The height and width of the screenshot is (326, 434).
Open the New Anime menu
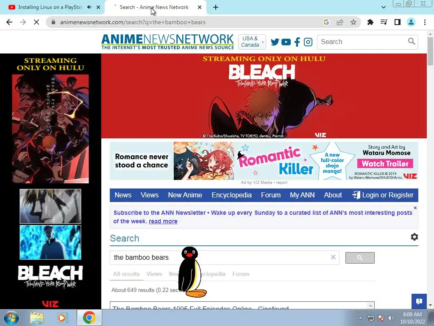coord(185,195)
